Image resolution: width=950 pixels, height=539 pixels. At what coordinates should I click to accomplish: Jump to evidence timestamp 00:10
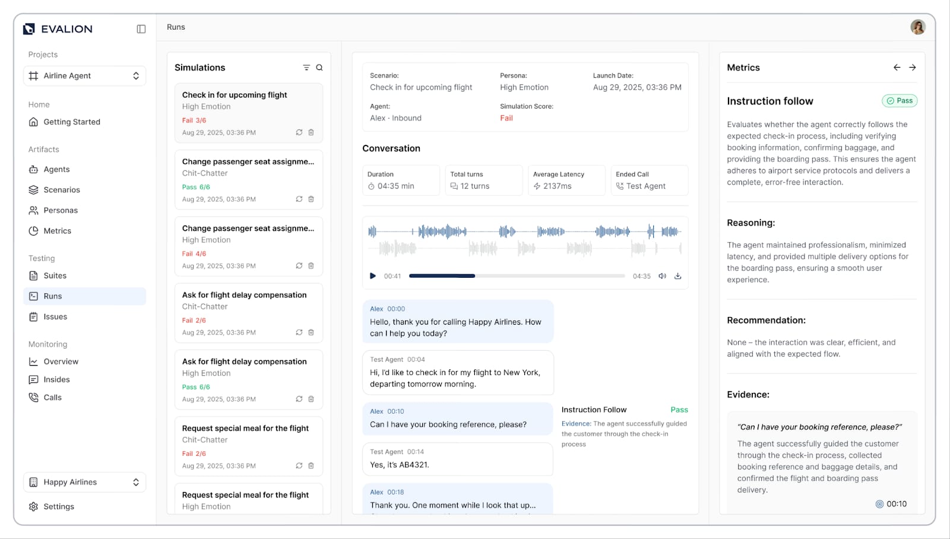(x=891, y=504)
